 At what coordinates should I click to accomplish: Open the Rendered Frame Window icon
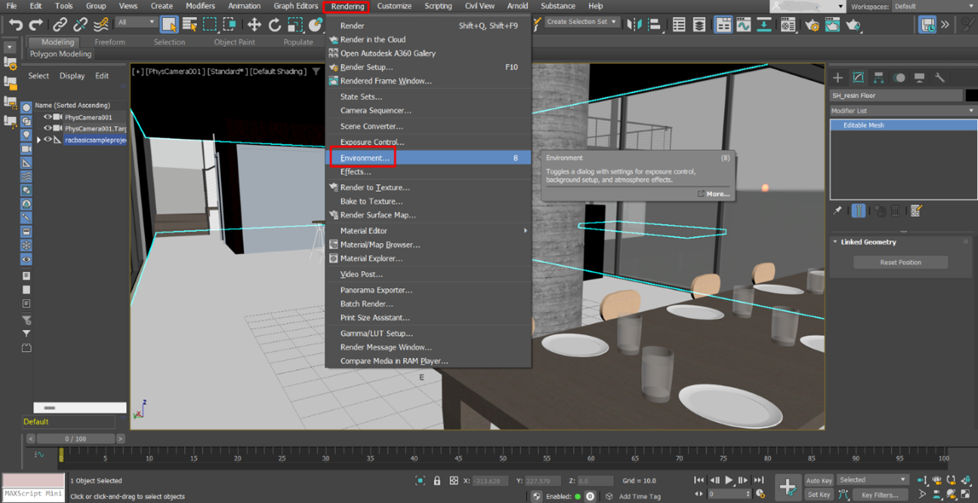832,25
